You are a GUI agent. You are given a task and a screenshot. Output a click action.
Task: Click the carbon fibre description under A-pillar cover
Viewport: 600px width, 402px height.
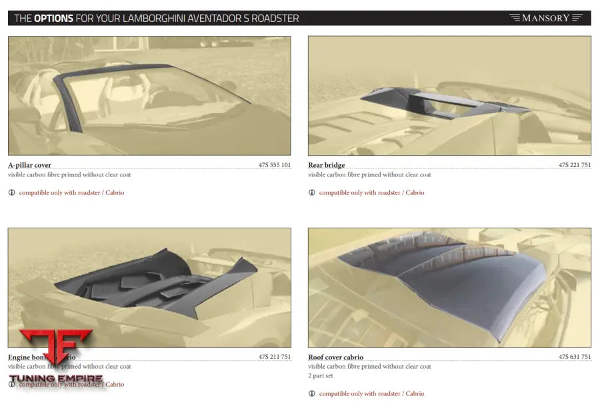[69, 174]
